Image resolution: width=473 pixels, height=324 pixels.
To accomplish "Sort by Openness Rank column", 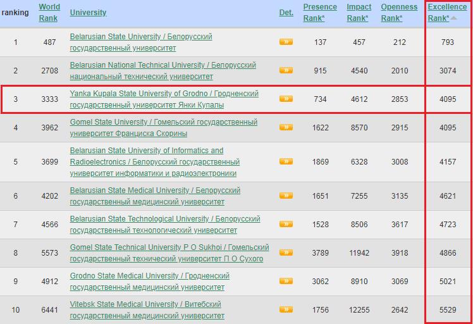I will click(x=399, y=13).
